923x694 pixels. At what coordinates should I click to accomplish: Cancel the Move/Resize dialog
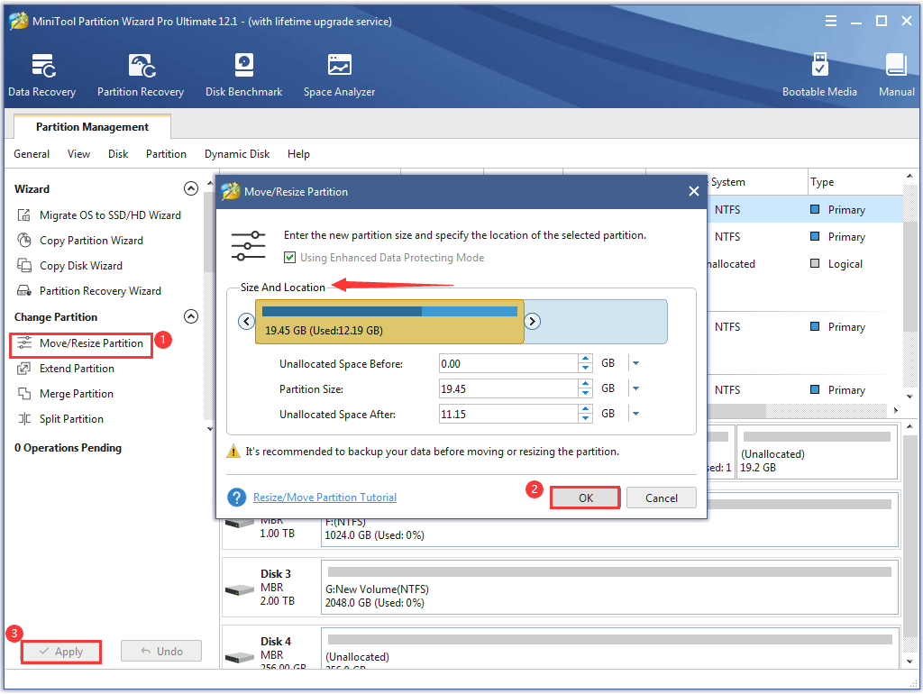pyautogui.click(x=662, y=498)
